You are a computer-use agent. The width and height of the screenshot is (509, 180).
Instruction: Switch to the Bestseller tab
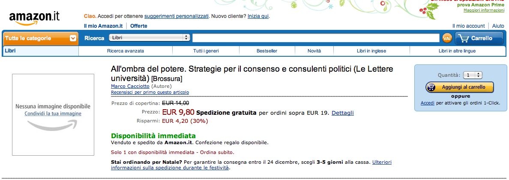pos(266,51)
